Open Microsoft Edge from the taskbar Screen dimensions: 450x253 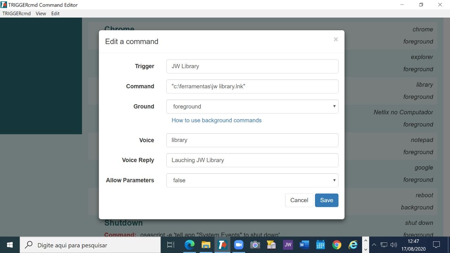click(189, 245)
